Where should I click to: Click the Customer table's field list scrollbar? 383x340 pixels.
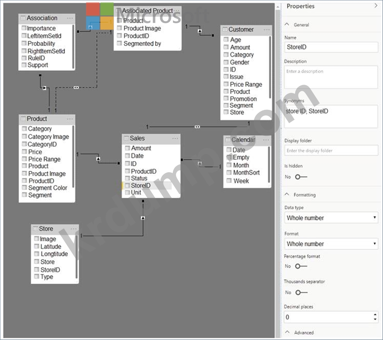(x=270, y=67)
